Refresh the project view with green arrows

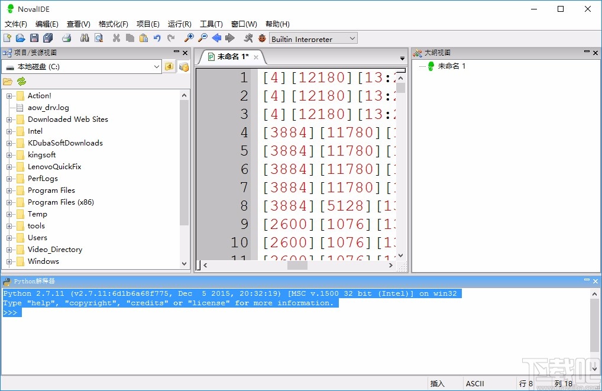point(21,82)
